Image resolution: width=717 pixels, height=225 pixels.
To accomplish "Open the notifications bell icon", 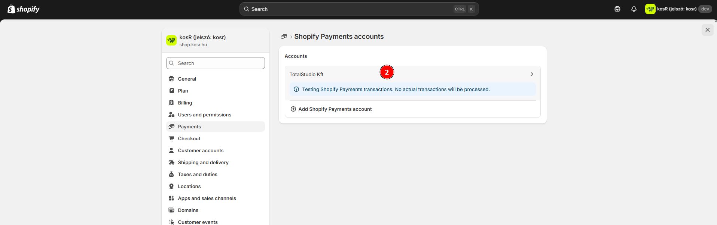I will point(634,9).
